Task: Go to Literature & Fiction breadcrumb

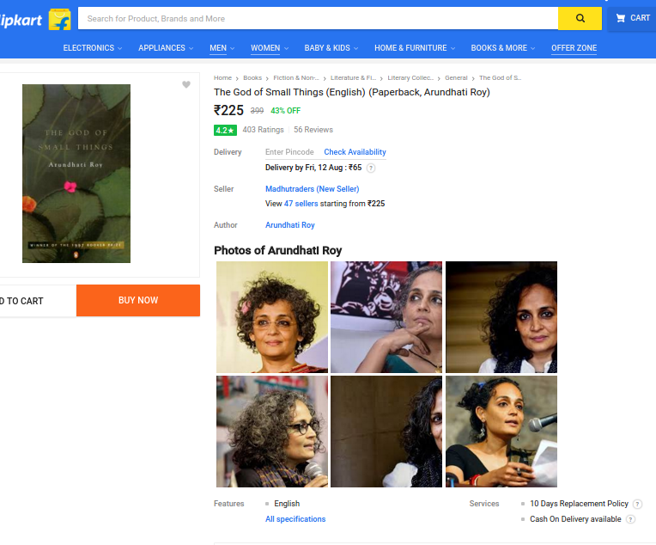Action: click(x=353, y=78)
